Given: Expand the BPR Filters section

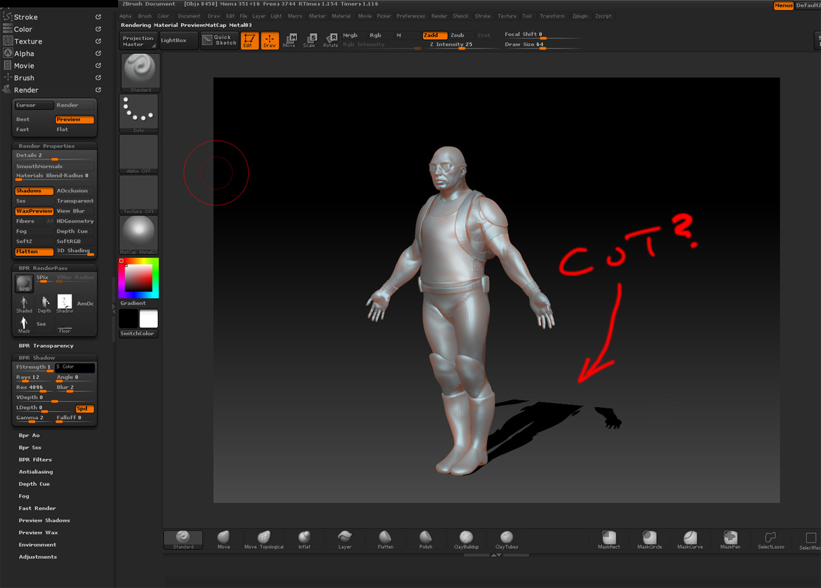Looking at the screenshot, I should pyautogui.click(x=35, y=460).
